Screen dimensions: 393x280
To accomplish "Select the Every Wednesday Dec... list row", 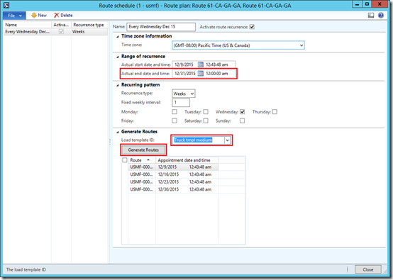I will coord(55,32).
